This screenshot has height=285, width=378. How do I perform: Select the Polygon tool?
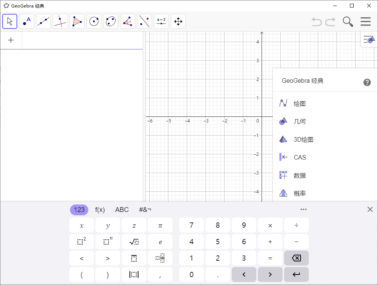pyautogui.click(x=77, y=21)
